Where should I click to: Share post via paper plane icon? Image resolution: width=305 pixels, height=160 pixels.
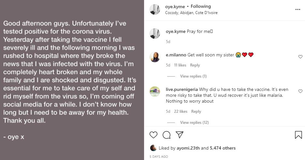179,135
